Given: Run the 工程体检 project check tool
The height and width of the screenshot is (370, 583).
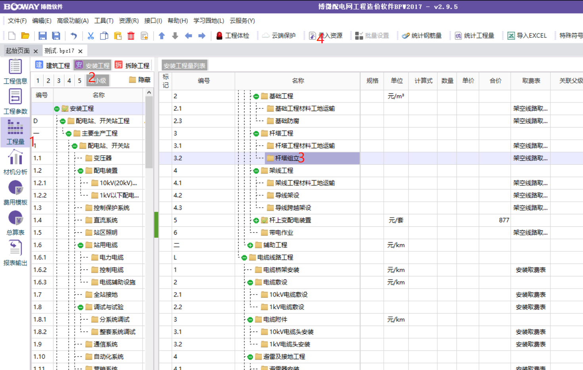Looking at the screenshot, I should 232,35.
